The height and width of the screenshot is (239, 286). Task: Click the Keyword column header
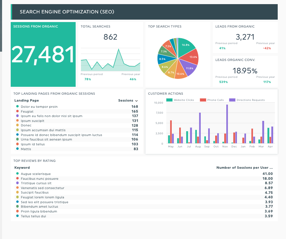tap(22, 168)
